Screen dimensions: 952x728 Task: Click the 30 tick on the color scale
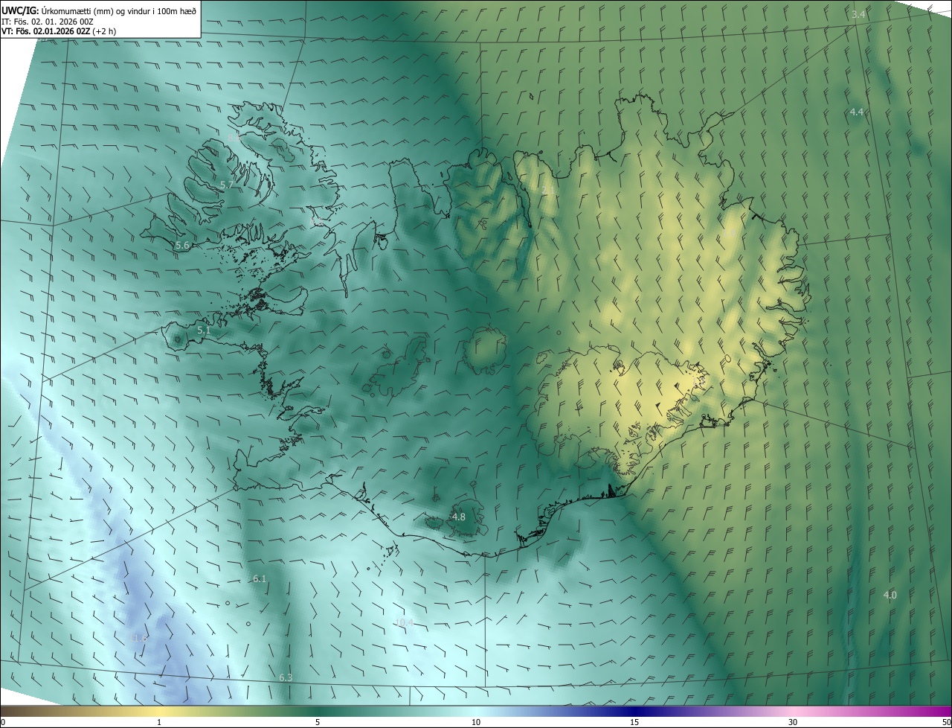[x=793, y=722]
